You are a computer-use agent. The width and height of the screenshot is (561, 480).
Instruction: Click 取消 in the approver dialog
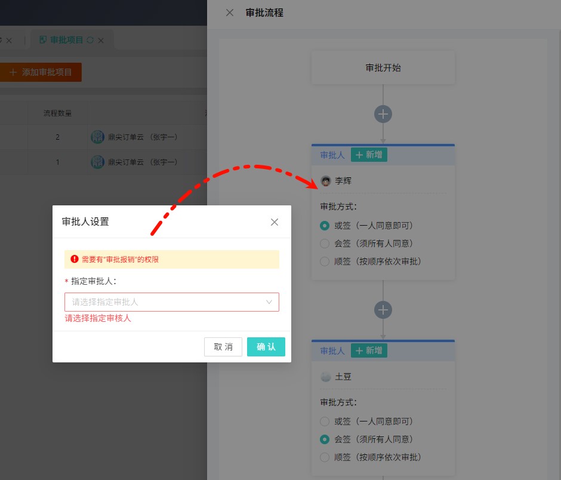pyautogui.click(x=223, y=347)
